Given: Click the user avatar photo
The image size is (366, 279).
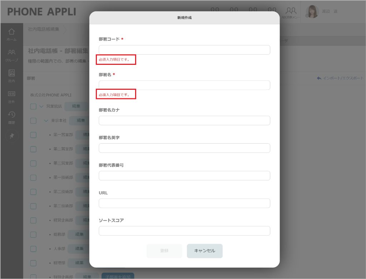Looking at the screenshot, I should [x=312, y=11].
